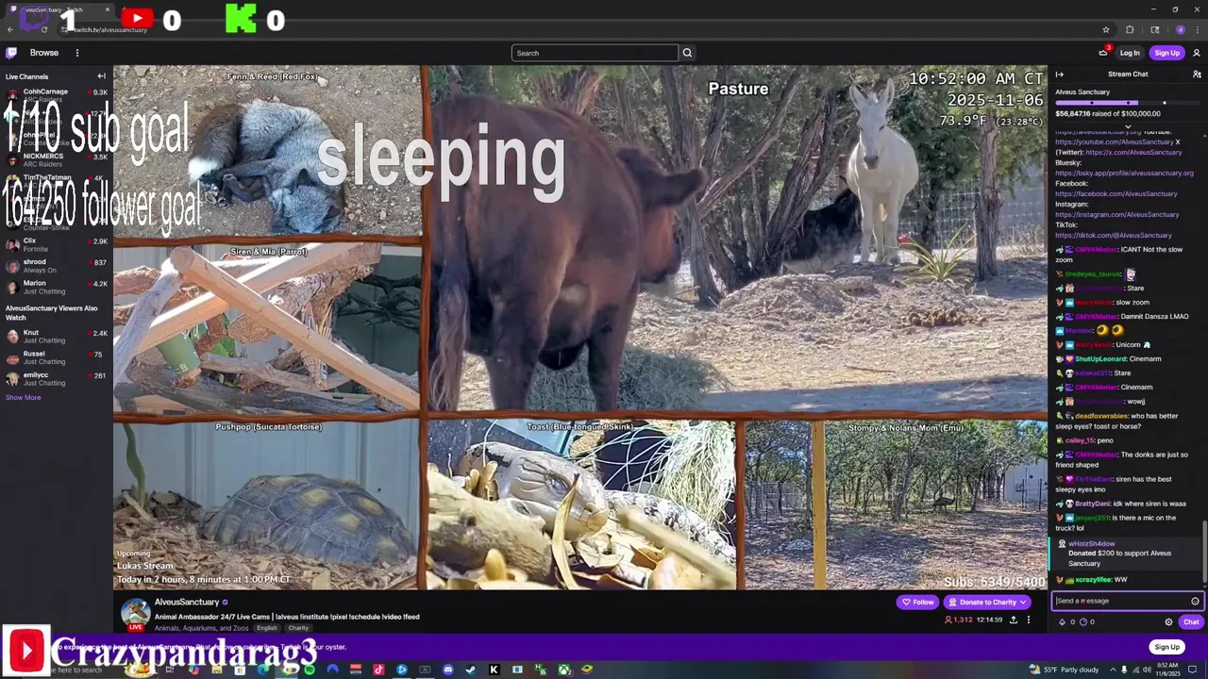Open the taskbar clock and date
The width and height of the screenshot is (1208, 679).
(x=1166, y=670)
